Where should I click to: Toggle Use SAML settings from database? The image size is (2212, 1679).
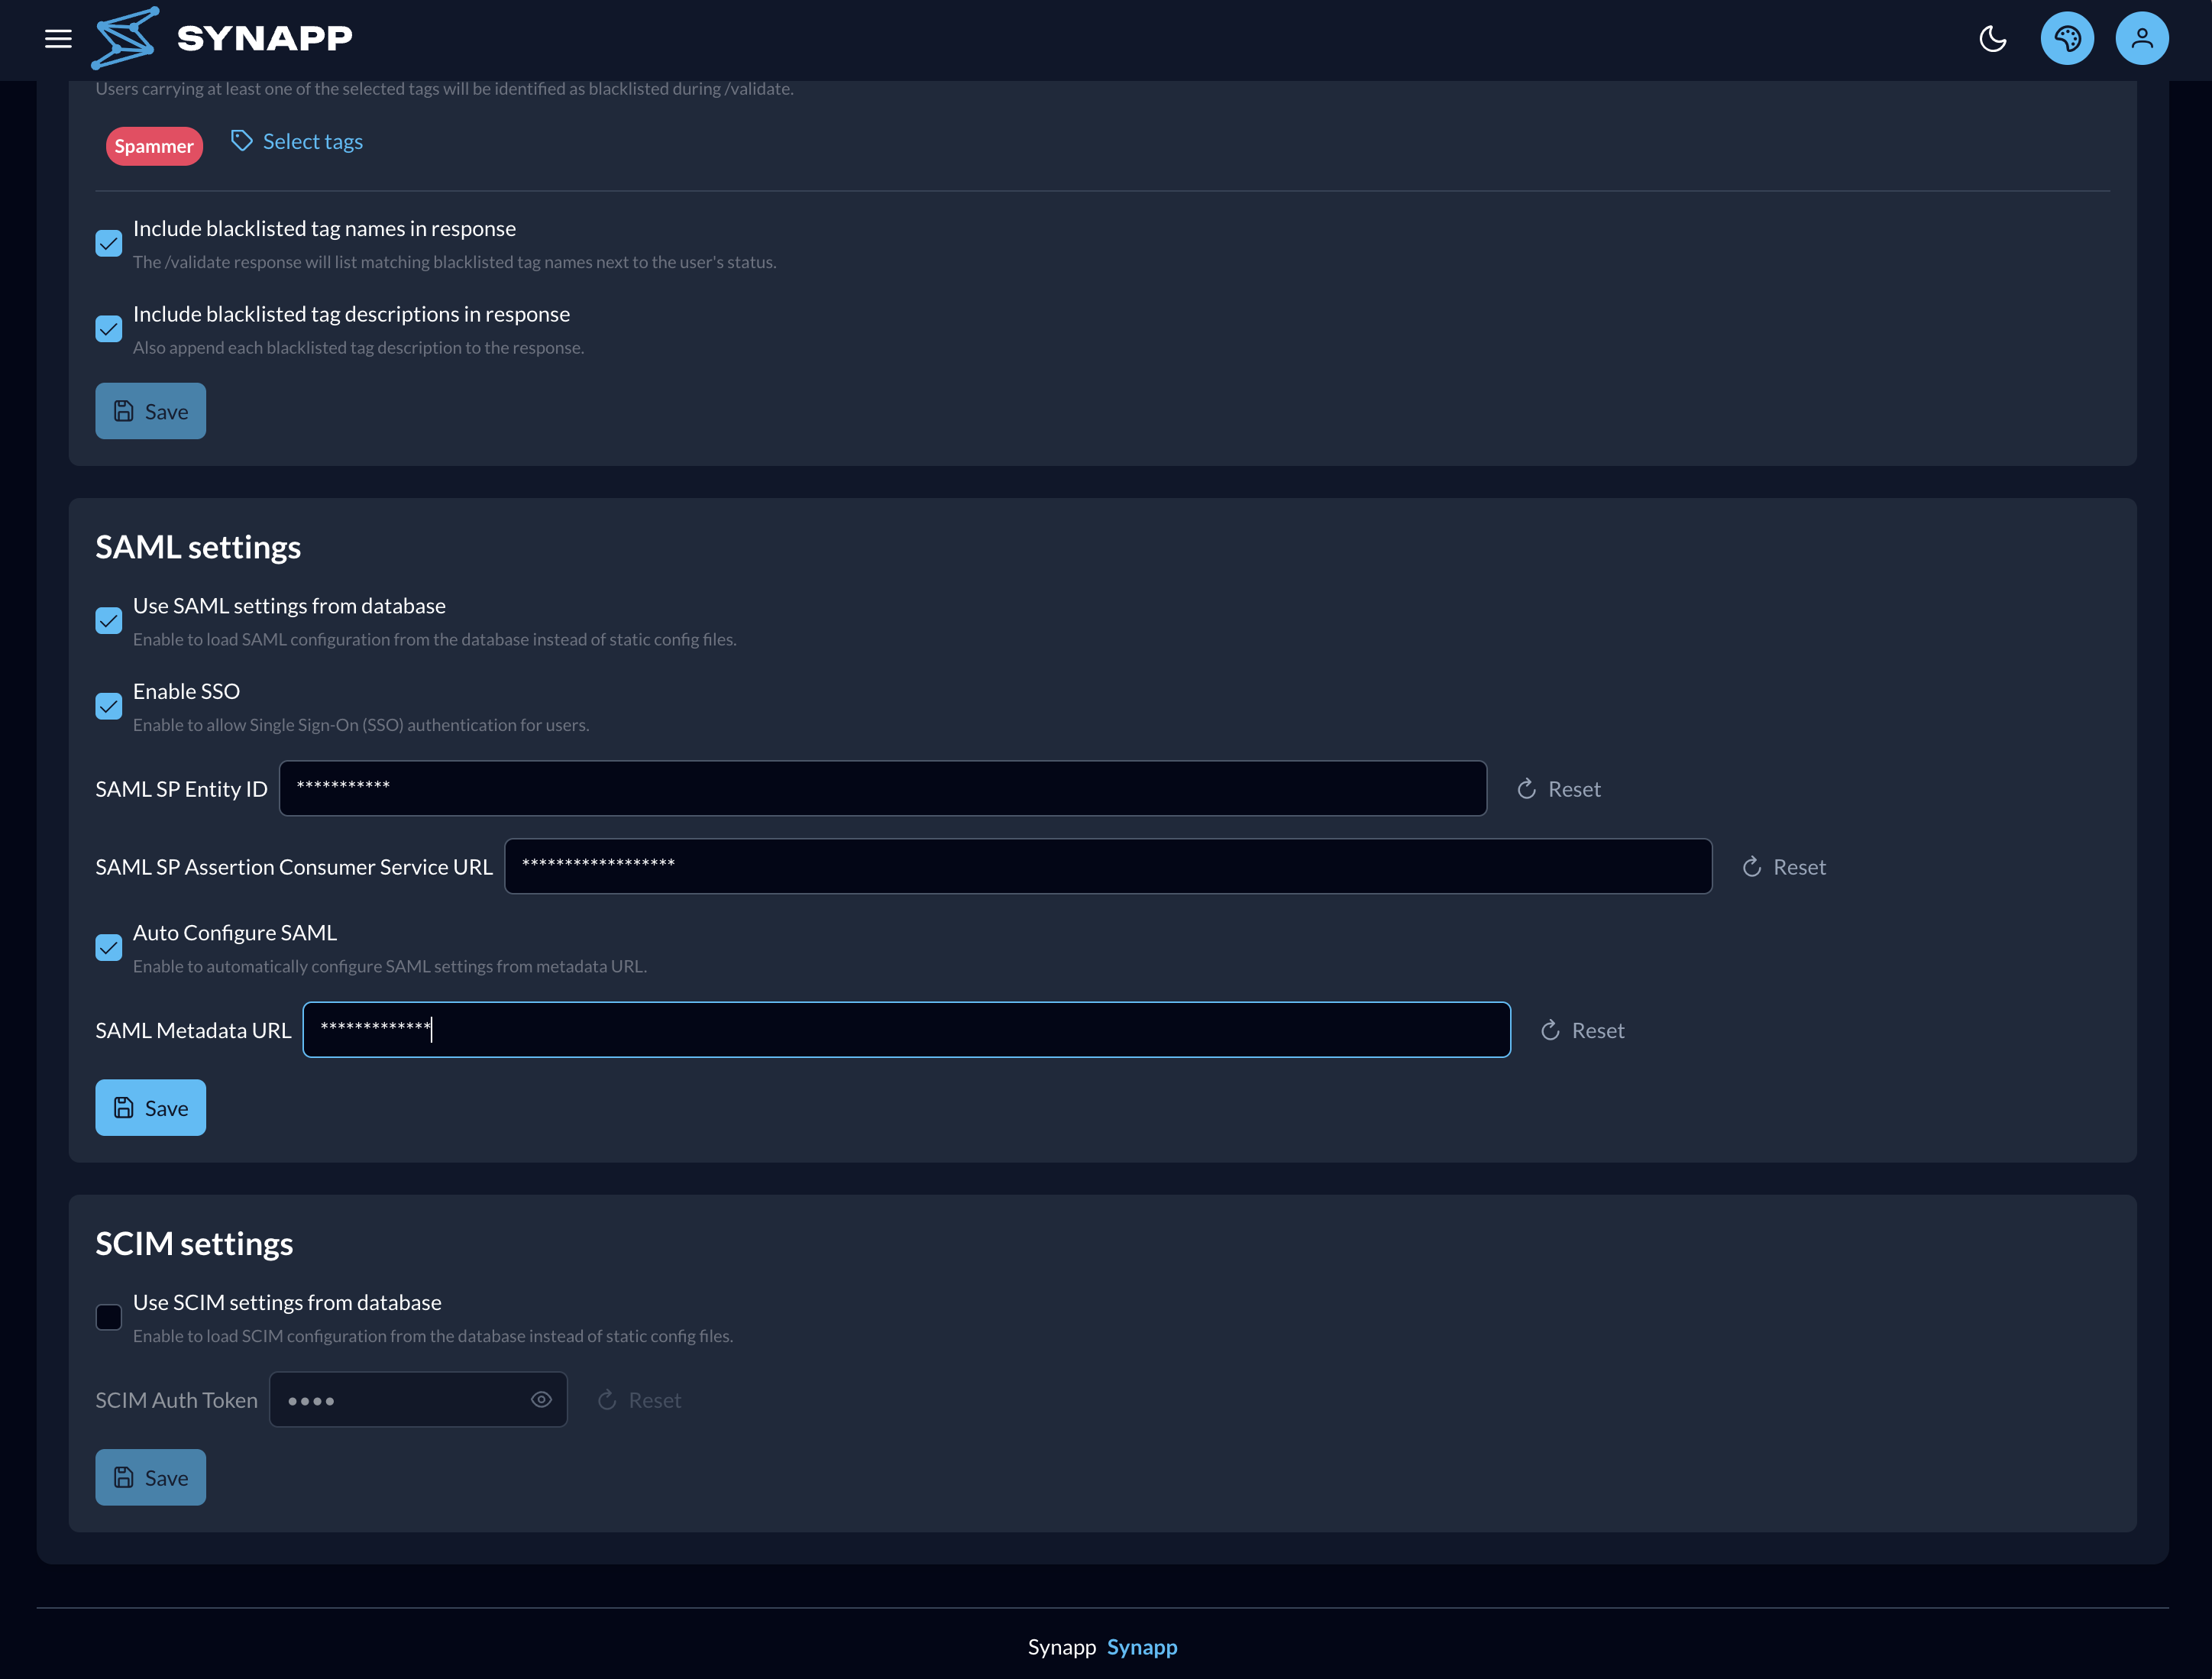tap(109, 621)
